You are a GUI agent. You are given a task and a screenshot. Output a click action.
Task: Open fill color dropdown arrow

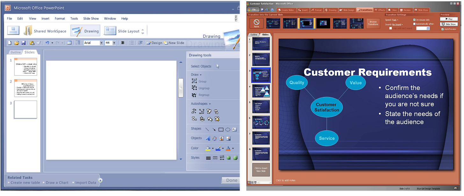pyautogui.click(x=213, y=149)
